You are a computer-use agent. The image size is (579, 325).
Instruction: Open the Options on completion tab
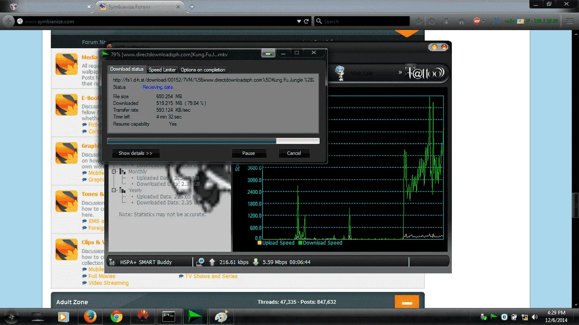[x=203, y=69]
